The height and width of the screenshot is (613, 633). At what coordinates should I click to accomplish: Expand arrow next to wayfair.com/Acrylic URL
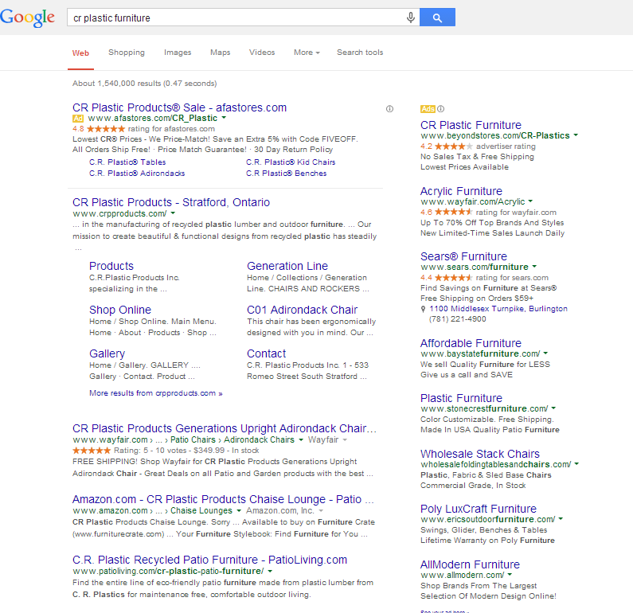click(x=530, y=201)
